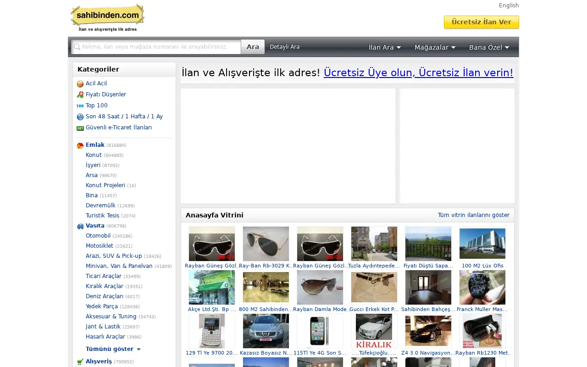The image size is (587, 367).
Task: Click the Emlak house icon
Action: coord(80,145)
